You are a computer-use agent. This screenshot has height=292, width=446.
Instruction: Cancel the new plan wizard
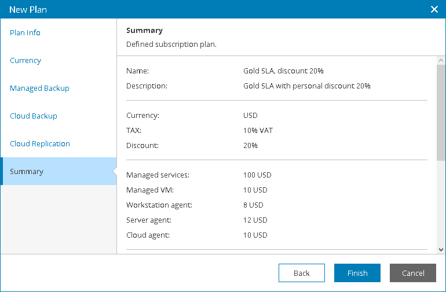point(413,273)
